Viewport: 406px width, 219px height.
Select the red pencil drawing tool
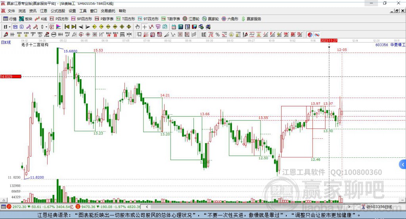6,35
